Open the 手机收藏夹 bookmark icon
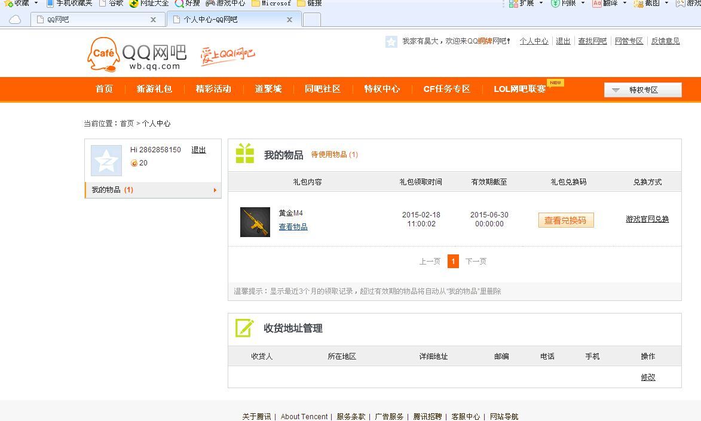 pyautogui.click(x=50, y=3)
